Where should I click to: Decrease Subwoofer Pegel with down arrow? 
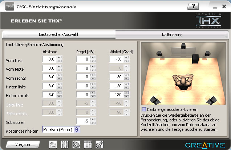tap(93, 123)
